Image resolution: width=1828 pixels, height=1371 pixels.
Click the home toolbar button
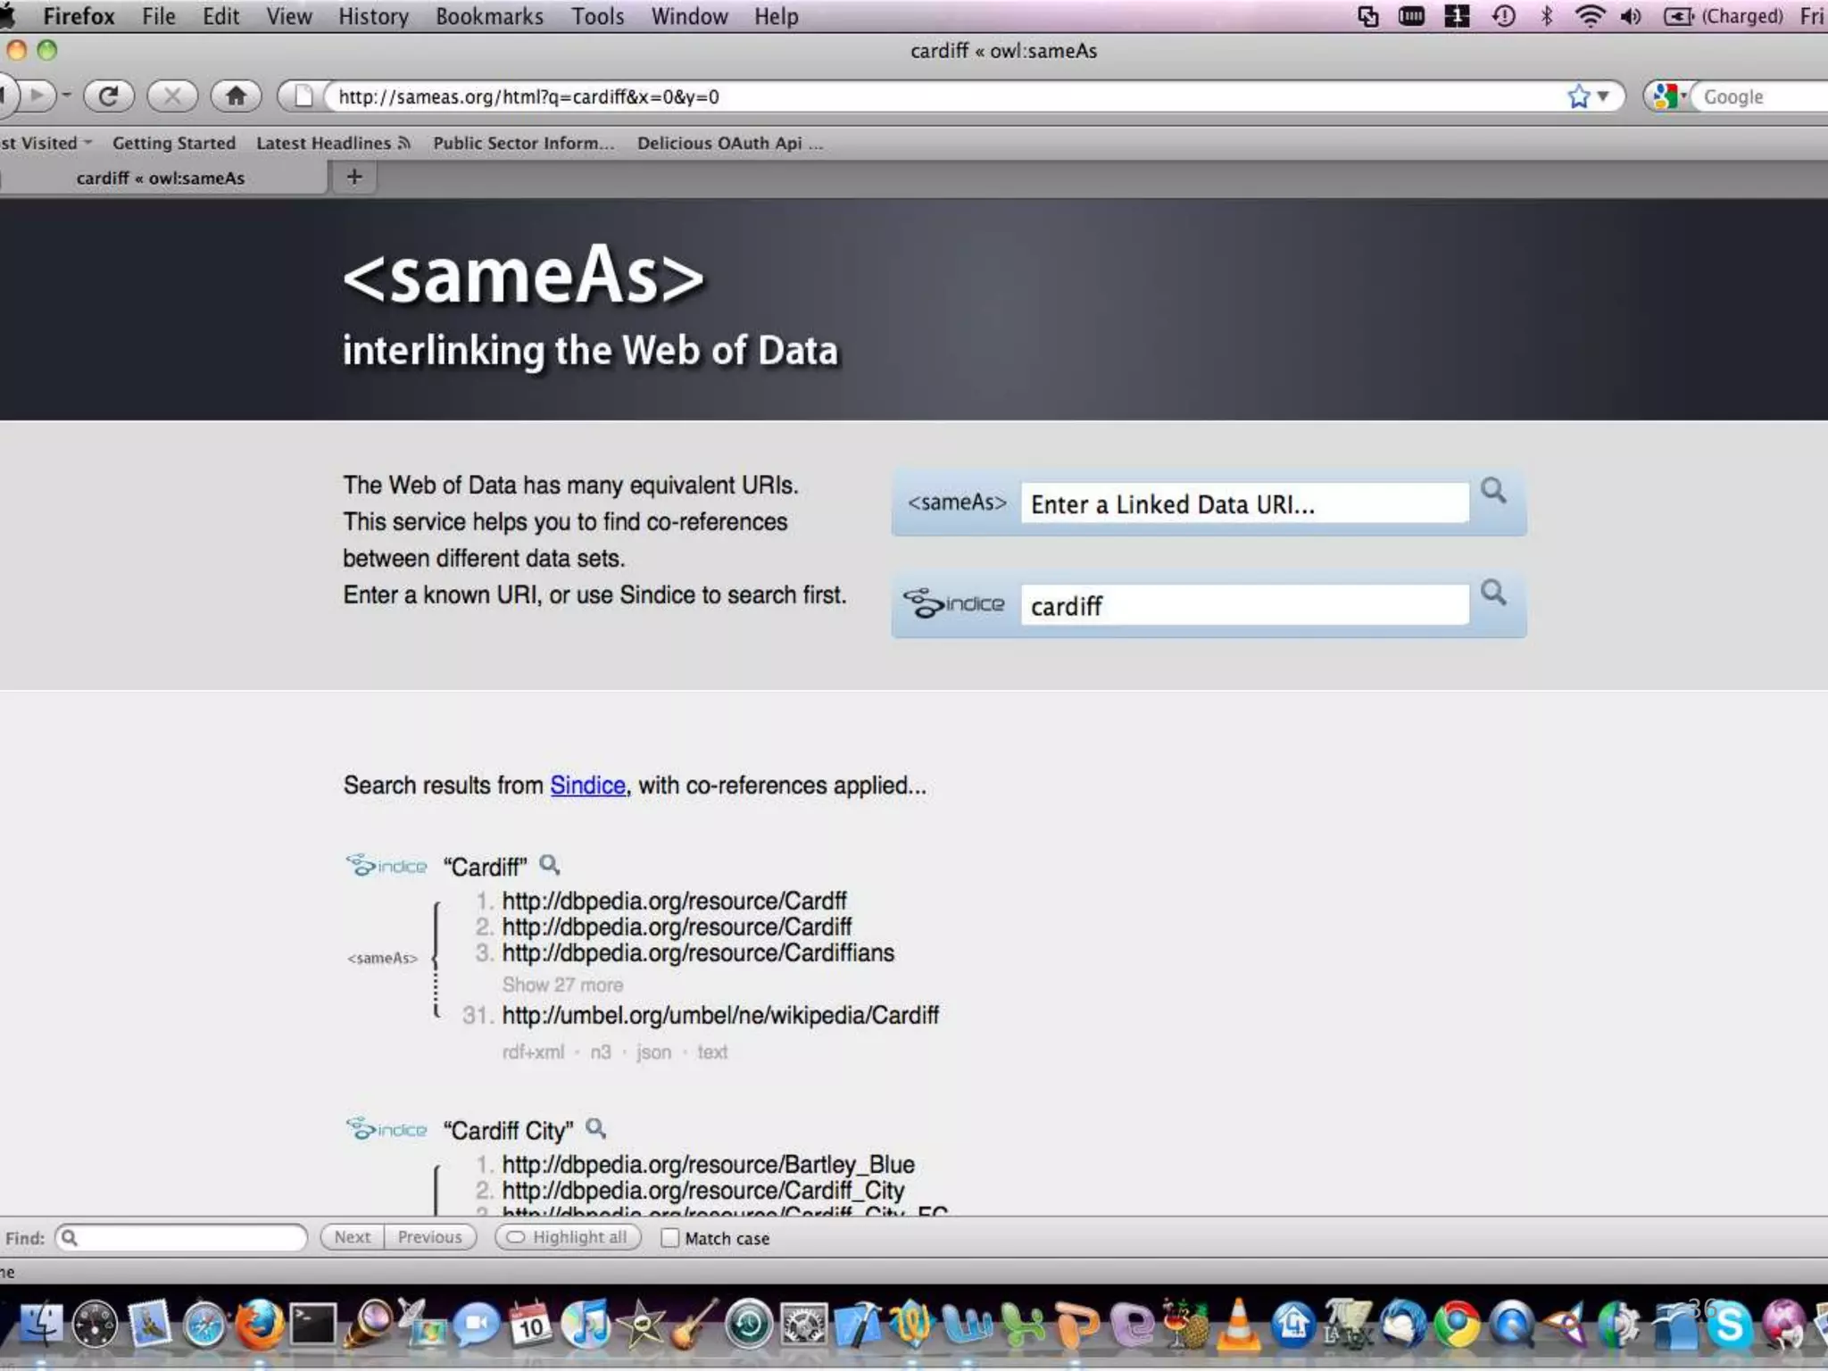(236, 96)
